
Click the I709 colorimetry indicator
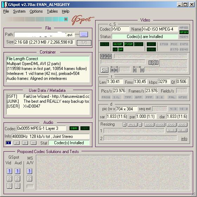(164, 44)
